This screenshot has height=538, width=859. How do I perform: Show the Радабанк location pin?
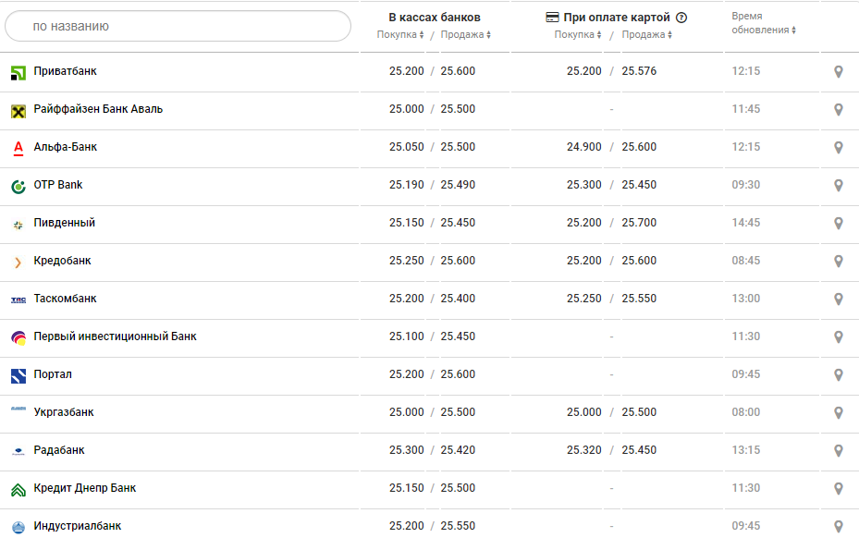click(x=839, y=451)
